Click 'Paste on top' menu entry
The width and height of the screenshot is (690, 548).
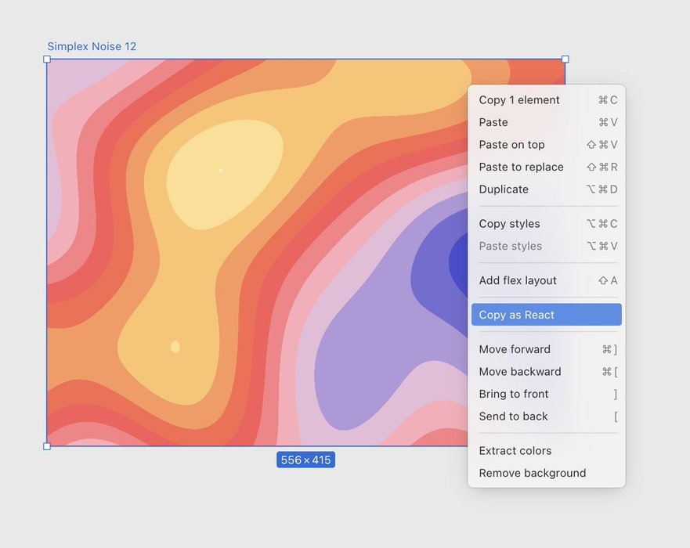(x=511, y=145)
